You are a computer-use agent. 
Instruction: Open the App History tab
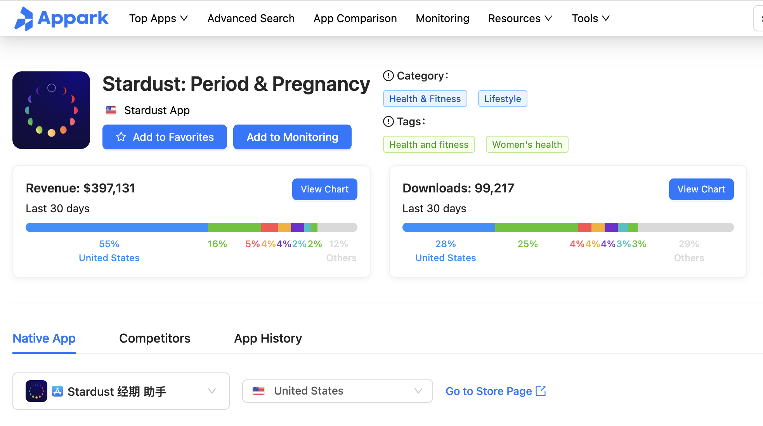click(x=268, y=338)
